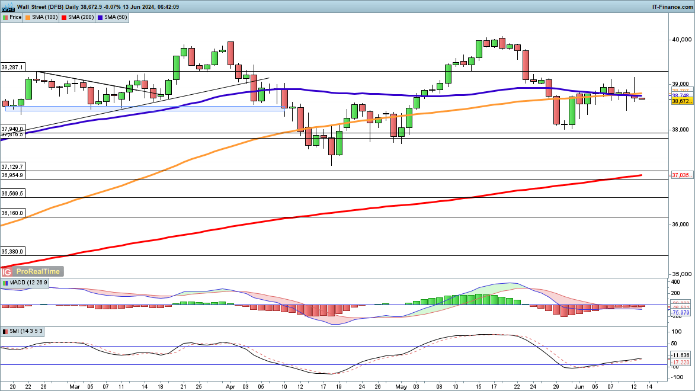Click the -17.220 SMI signal value tag
The height and width of the screenshot is (391, 695).
[x=681, y=362]
